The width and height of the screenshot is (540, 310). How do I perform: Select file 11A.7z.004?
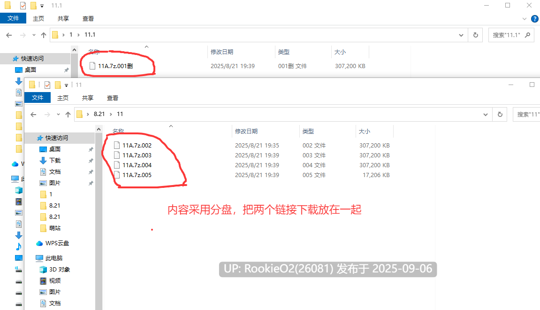[x=137, y=165]
